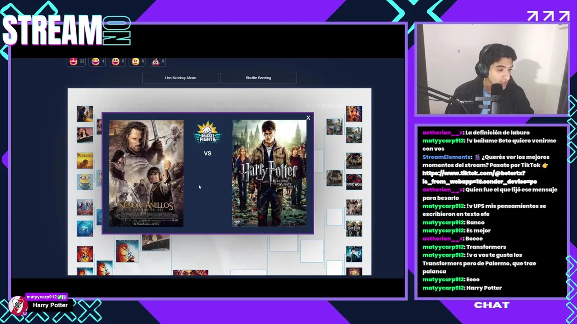The height and width of the screenshot is (324, 577).
Task: Click the angry emoji reaction with 0 votes
Action: point(137,62)
